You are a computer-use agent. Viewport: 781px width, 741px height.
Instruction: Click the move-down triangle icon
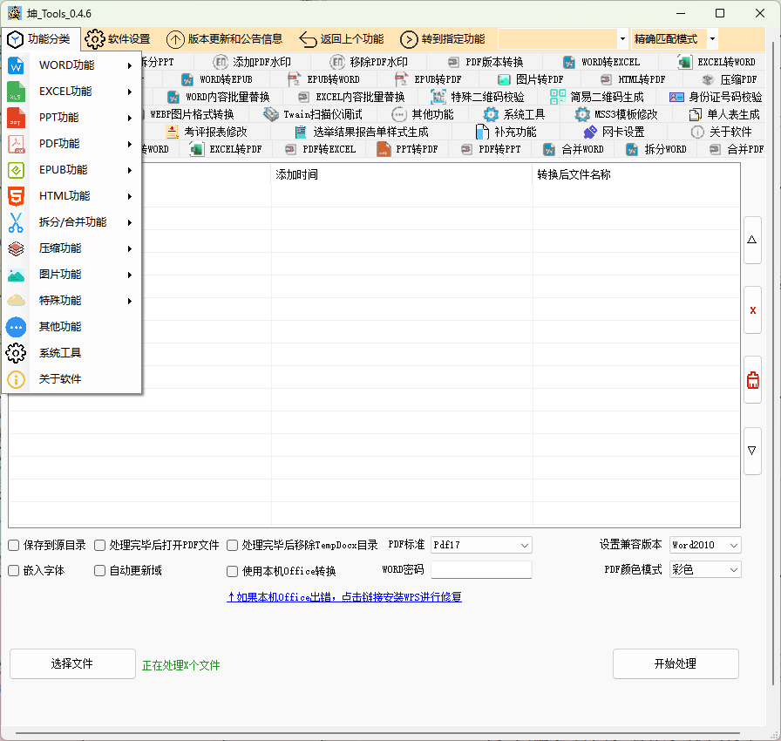[x=752, y=451]
